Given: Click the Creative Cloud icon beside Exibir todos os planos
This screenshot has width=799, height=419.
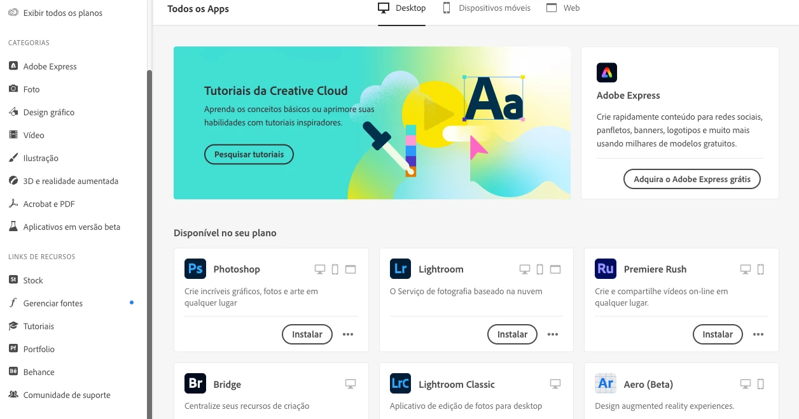Looking at the screenshot, I should (13, 13).
